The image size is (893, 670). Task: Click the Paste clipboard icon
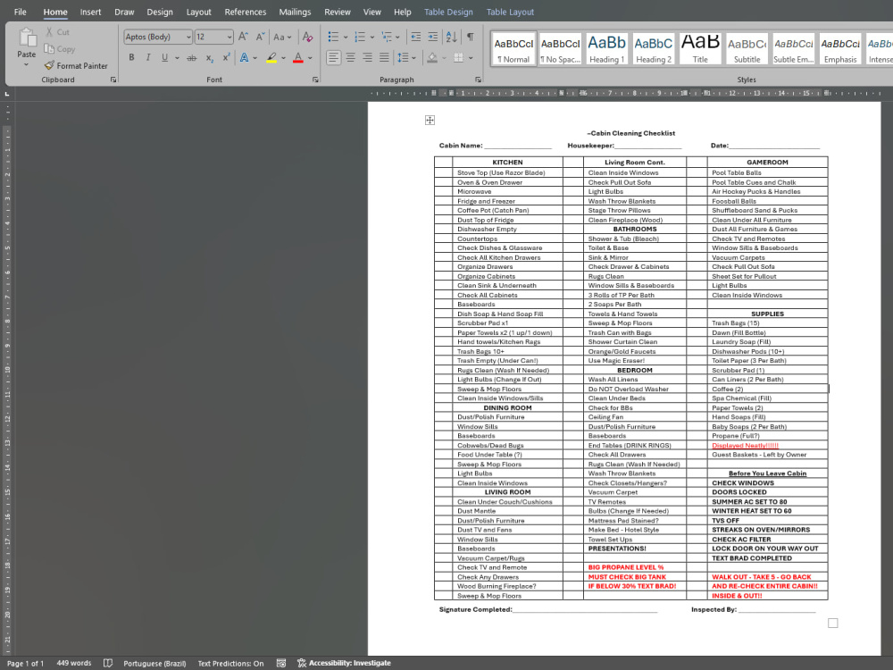(26, 38)
